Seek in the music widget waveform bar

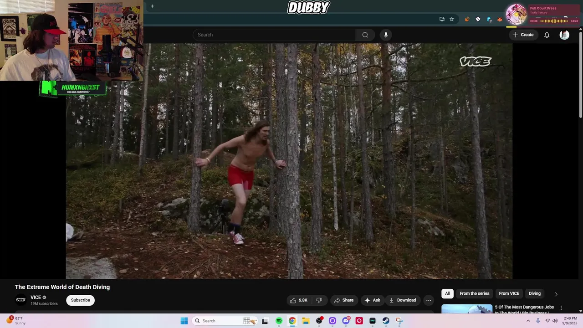554,21
